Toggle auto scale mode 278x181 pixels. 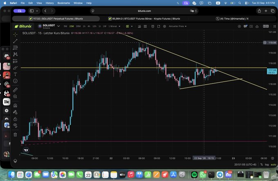pos(273,165)
